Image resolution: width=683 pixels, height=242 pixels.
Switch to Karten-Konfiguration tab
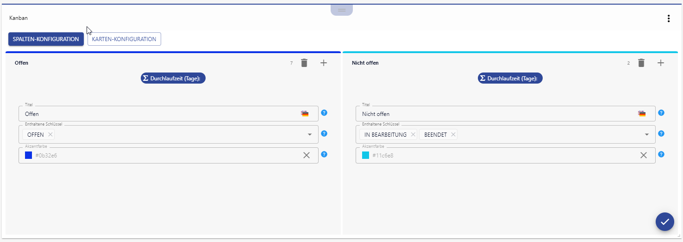(124, 39)
